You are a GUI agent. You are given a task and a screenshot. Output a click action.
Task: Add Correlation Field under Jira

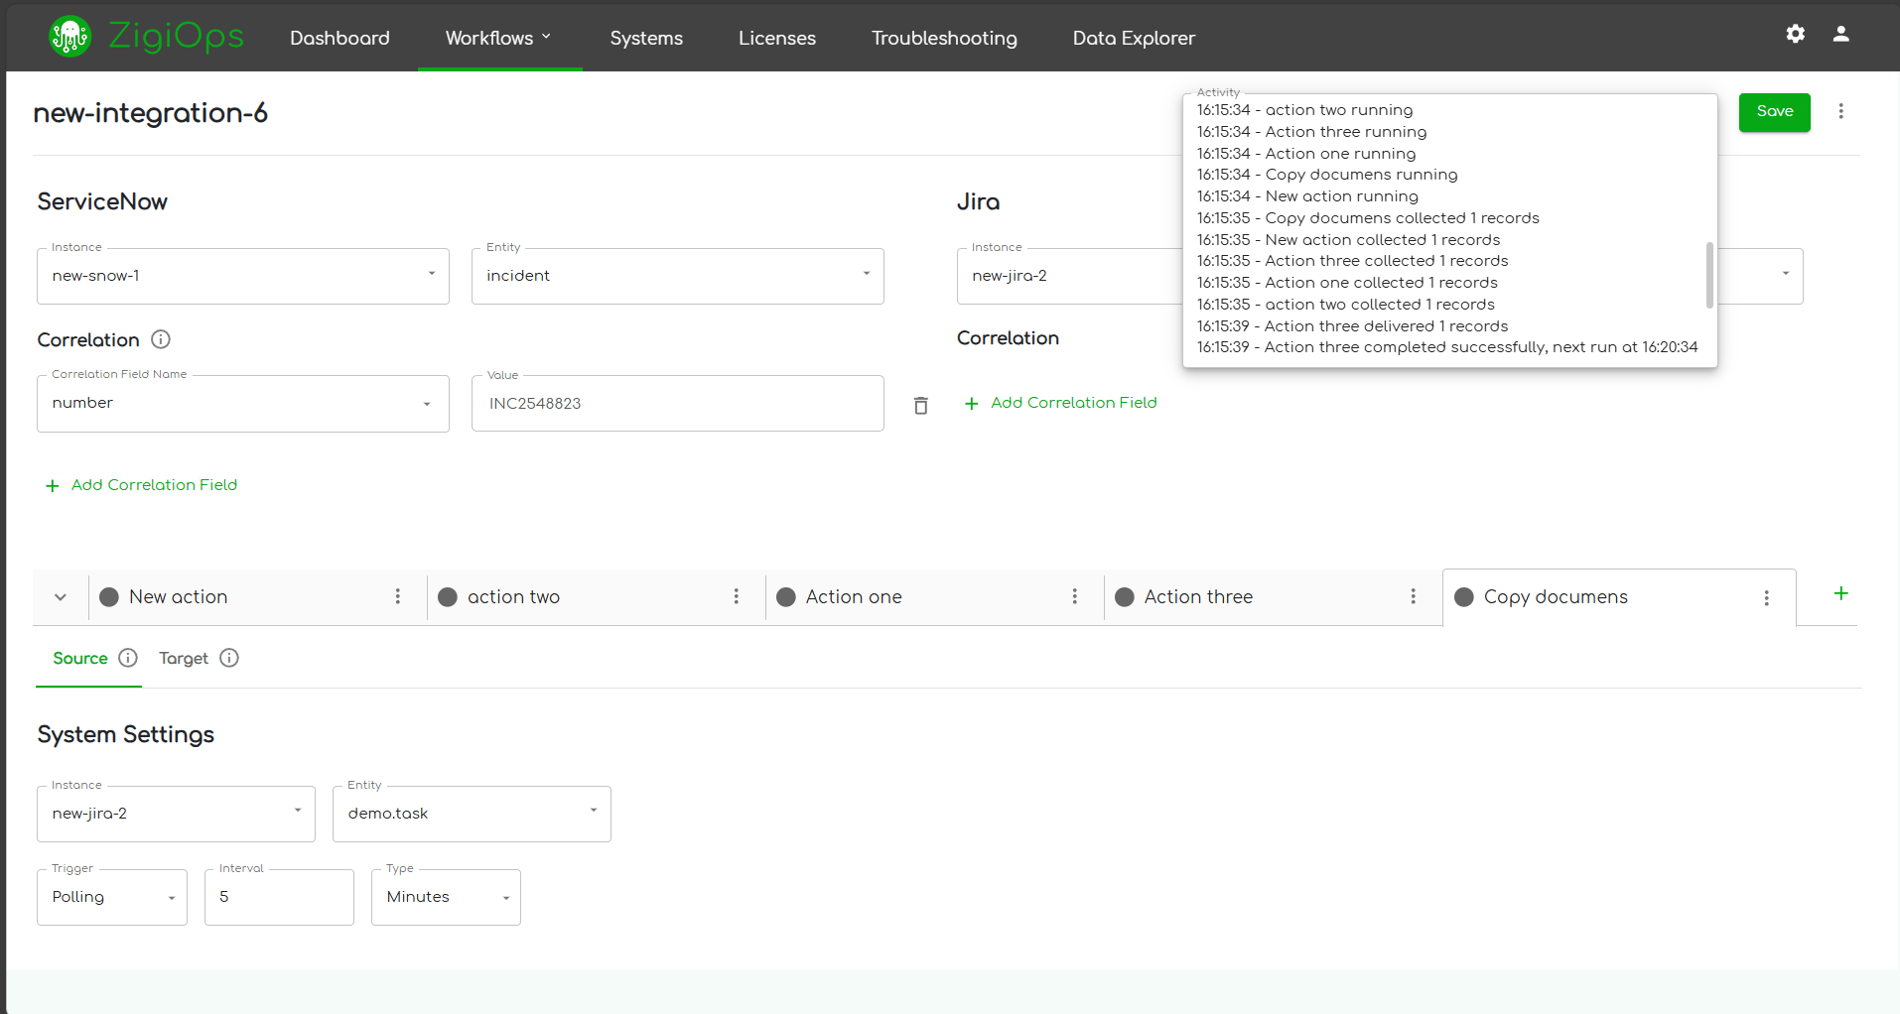1061,403
